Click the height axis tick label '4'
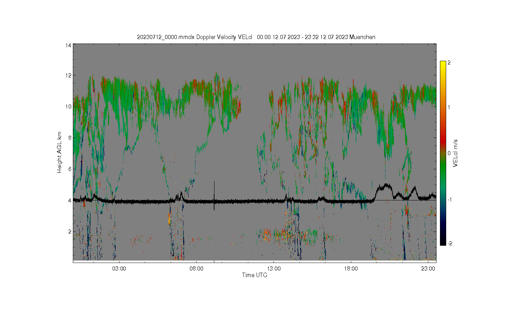The image size is (518, 311). (70, 200)
